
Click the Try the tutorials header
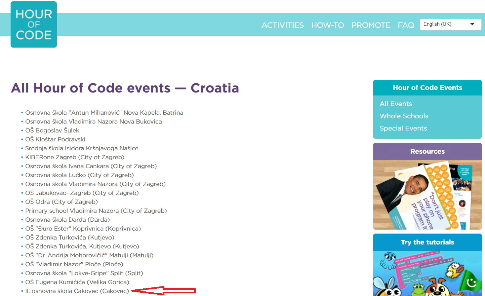click(427, 242)
